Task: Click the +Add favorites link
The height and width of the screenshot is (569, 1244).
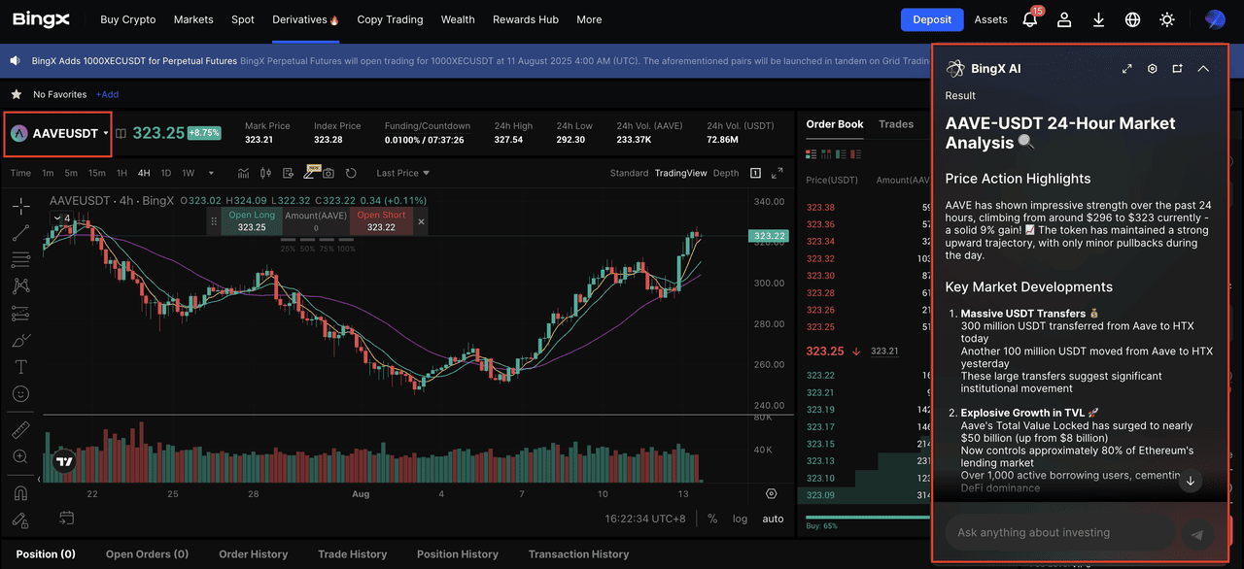Action: (107, 94)
